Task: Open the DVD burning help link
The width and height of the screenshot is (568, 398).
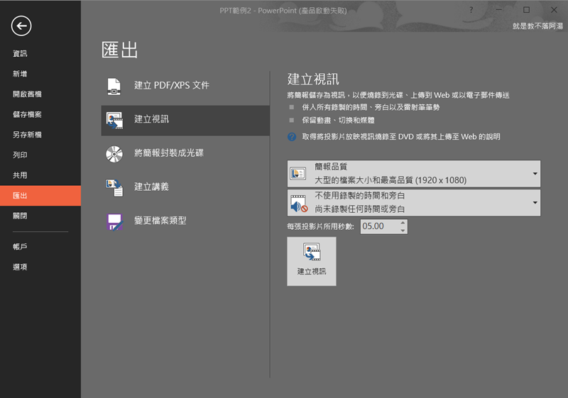Action: [400, 136]
